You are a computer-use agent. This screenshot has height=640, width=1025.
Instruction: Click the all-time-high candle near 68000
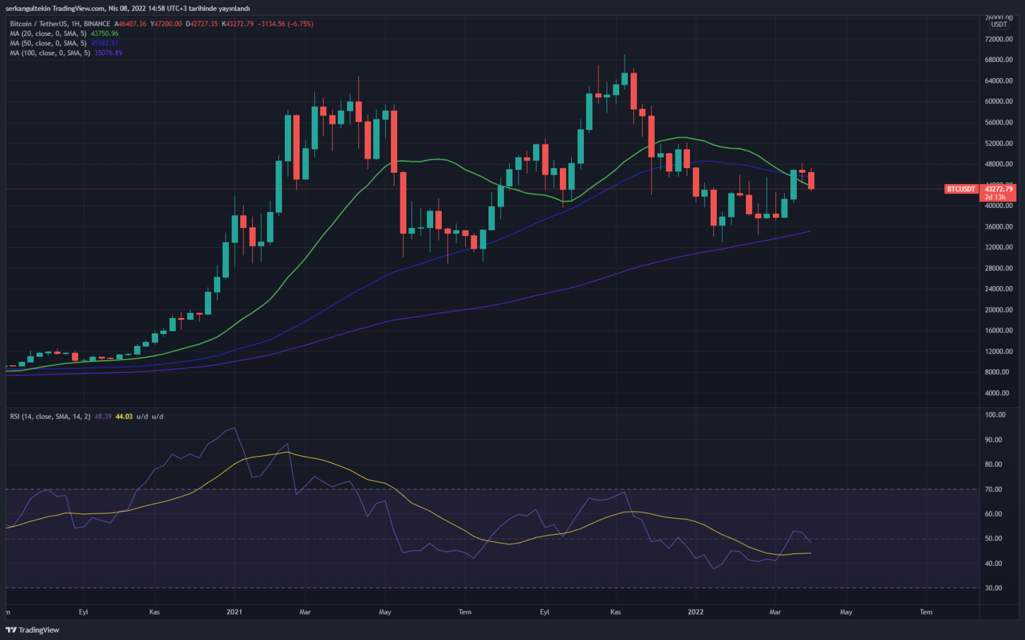pos(625,79)
